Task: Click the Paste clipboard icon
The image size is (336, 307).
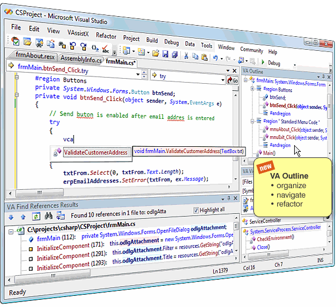Action: (204, 57)
